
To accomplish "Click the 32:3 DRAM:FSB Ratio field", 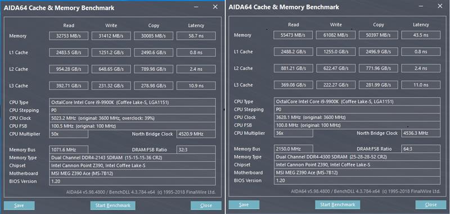I will pyautogui.click(x=196, y=149).
